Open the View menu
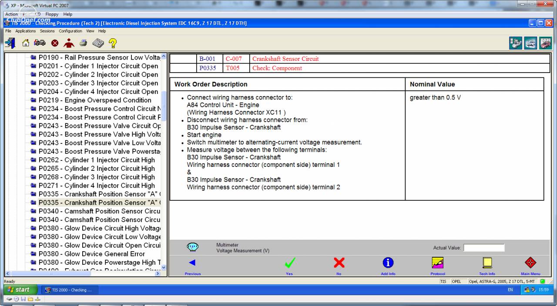557x306 pixels. point(90,31)
